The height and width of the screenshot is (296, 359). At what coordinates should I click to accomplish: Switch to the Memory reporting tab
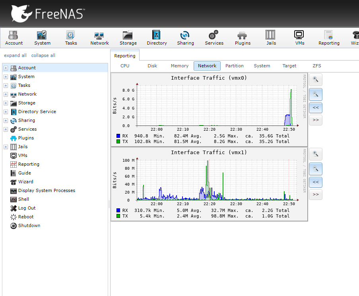[179, 66]
